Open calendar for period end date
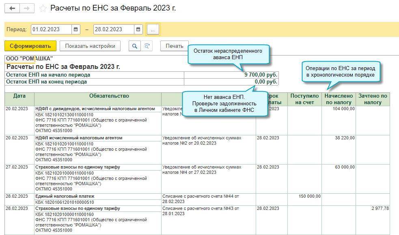The image size is (399, 235). pyautogui.click(x=138, y=30)
